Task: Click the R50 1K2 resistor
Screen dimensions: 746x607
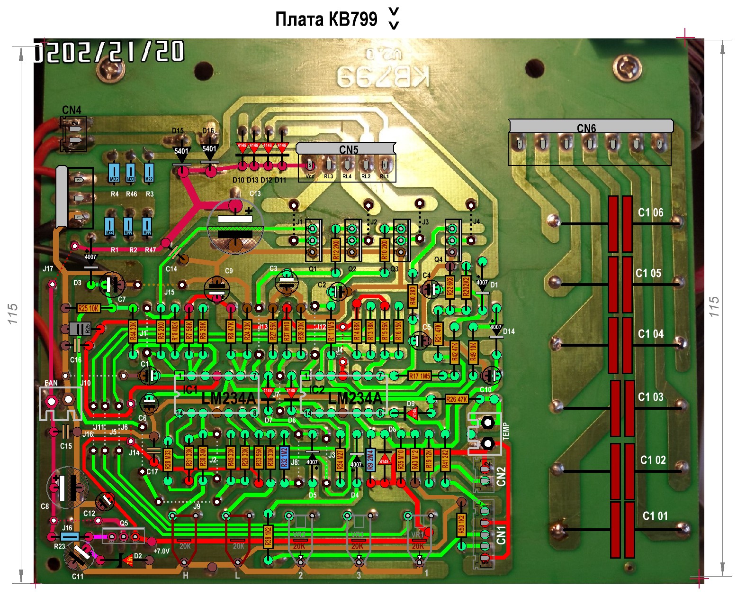Action: point(461,525)
